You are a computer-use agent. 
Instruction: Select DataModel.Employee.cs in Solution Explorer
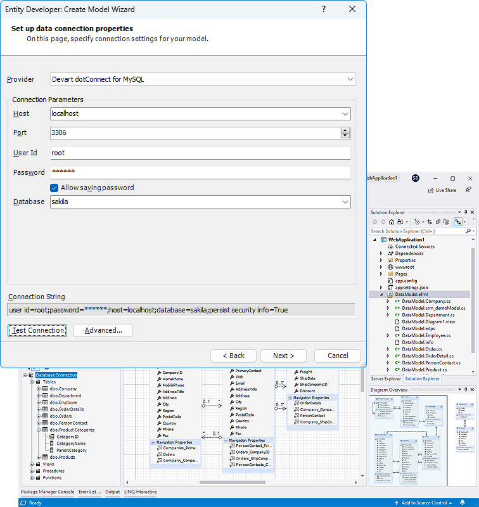pyautogui.click(x=426, y=335)
